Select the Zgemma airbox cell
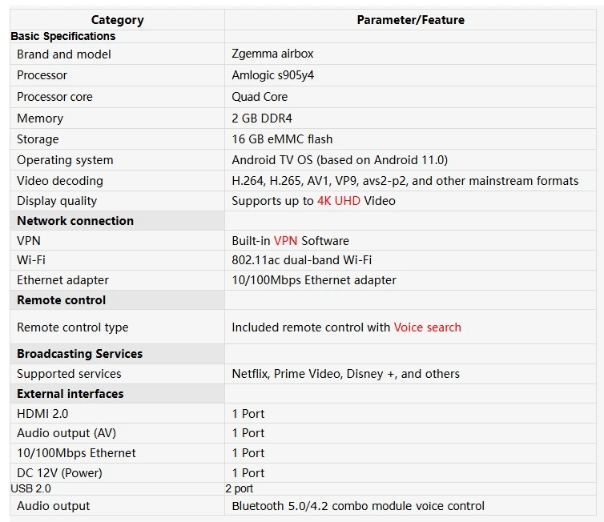Image resolution: width=604 pixels, height=522 pixels. click(272, 54)
